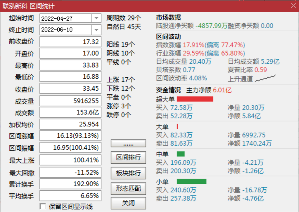
Task: Click the 区间排行 button
Action: point(128,158)
